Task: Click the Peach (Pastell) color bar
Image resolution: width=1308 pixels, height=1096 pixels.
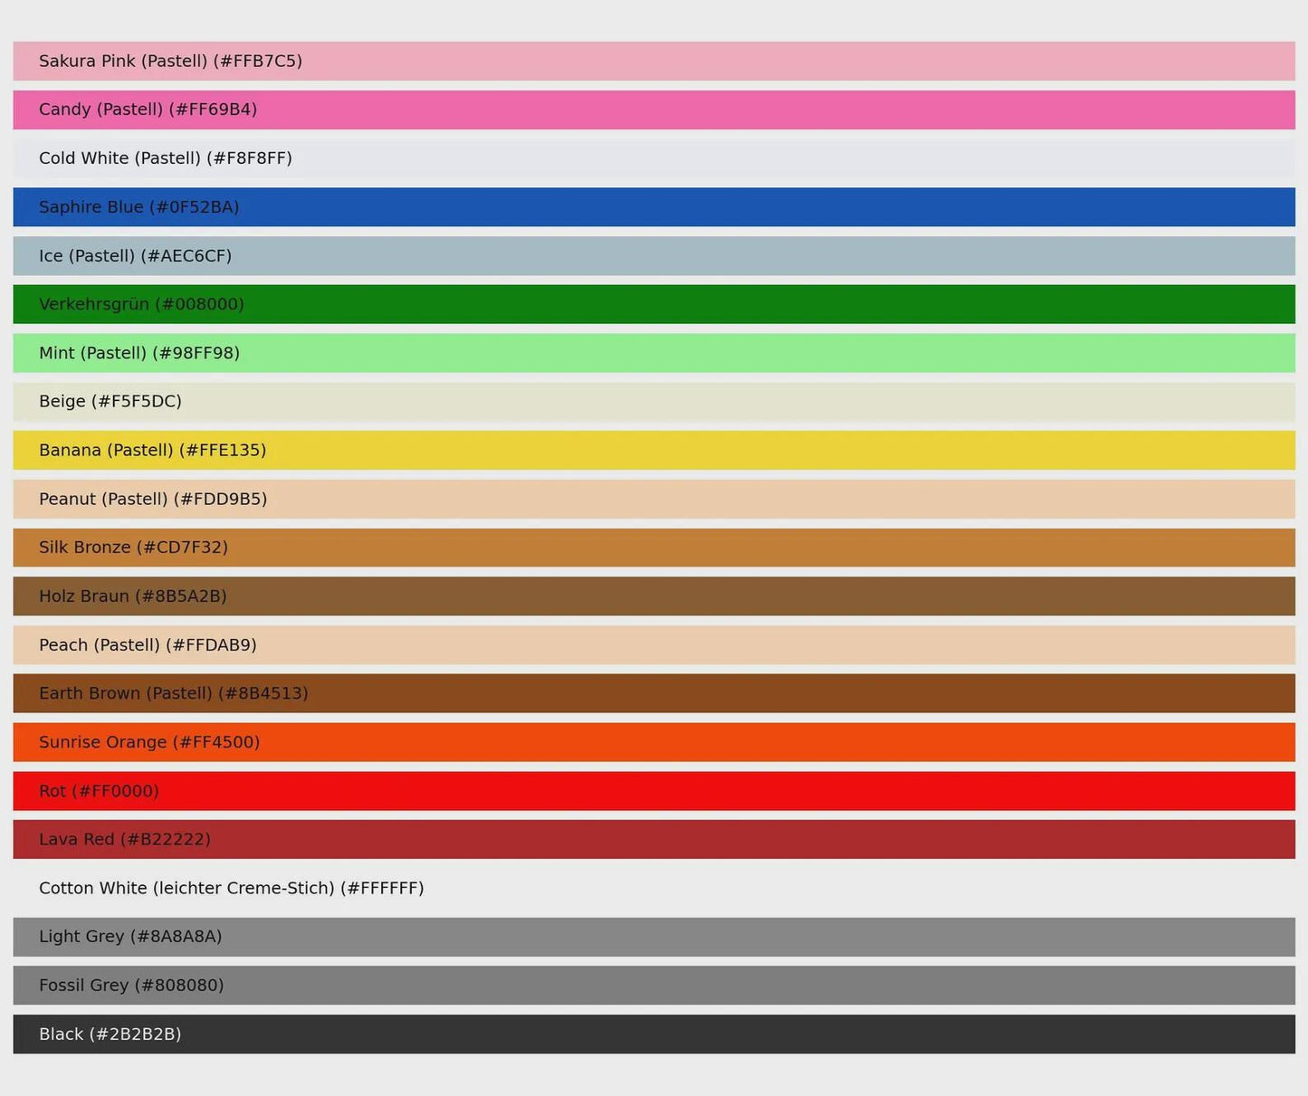Action: click(654, 645)
